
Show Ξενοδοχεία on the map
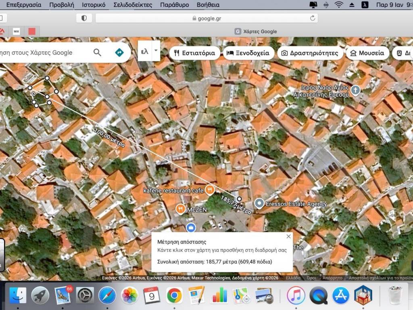point(248,53)
